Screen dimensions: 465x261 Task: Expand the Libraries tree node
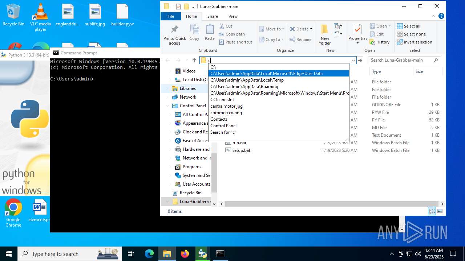coord(167,88)
